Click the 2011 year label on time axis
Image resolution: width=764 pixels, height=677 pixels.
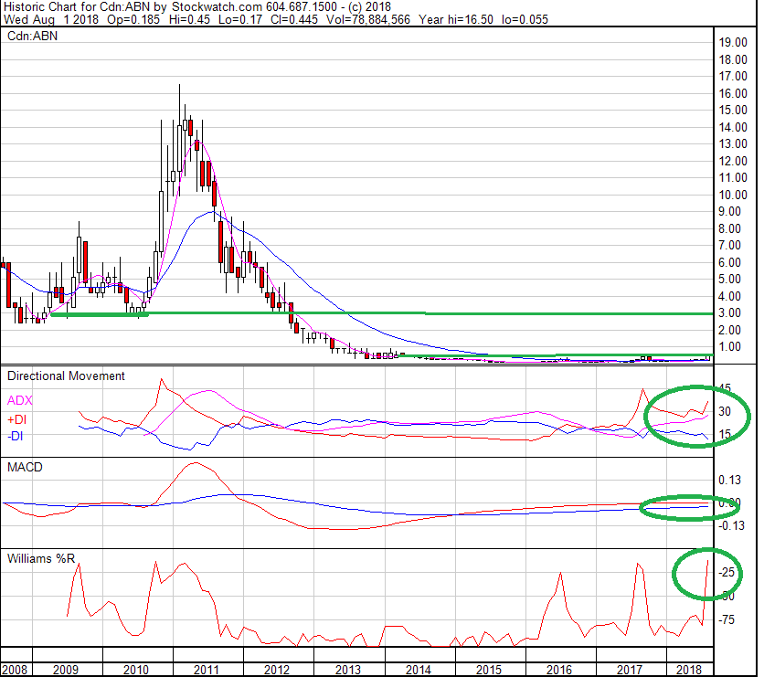click(207, 670)
